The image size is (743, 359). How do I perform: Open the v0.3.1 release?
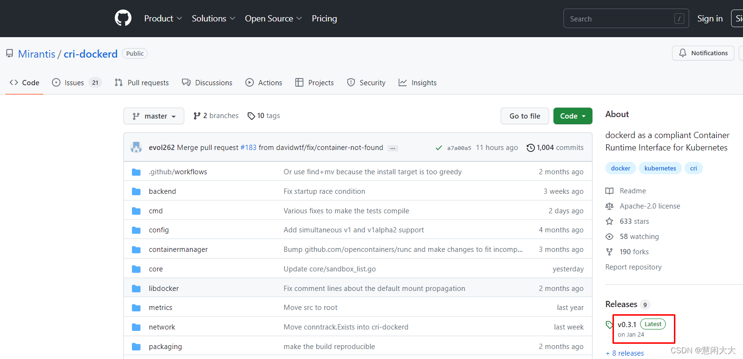(x=627, y=324)
